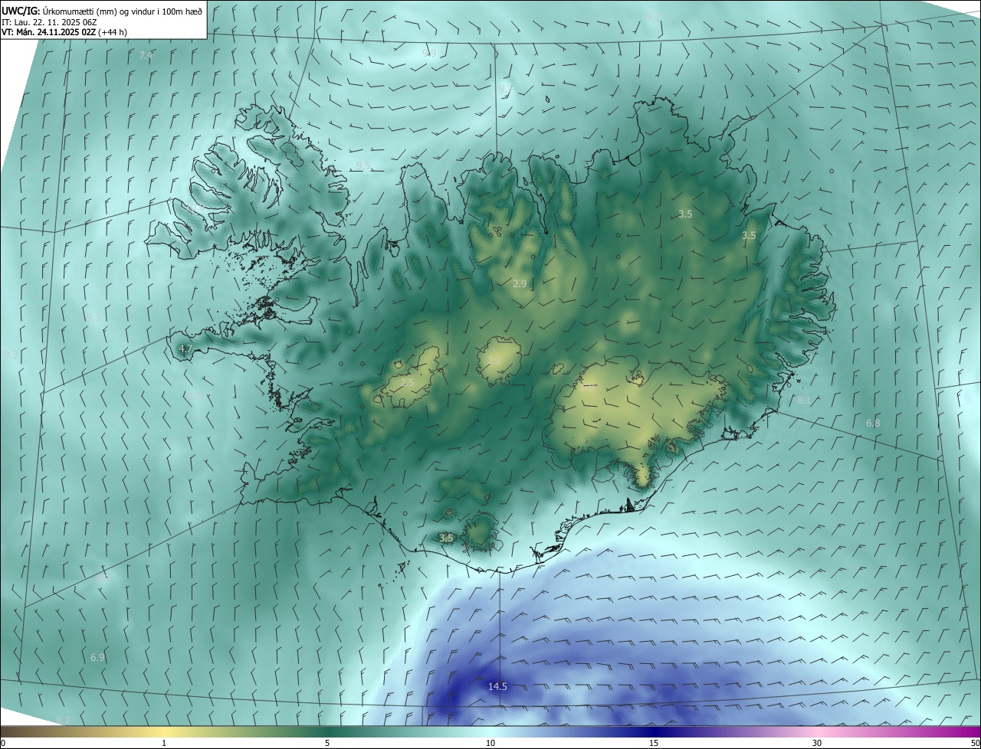The width and height of the screenshot is (981, 749).
Task: Select the '30' tick on the color scale
Action: tap(817, 743)
